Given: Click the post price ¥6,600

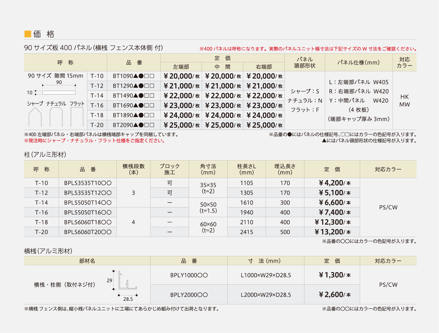Looking at the screenshot, I should point(335,203).
